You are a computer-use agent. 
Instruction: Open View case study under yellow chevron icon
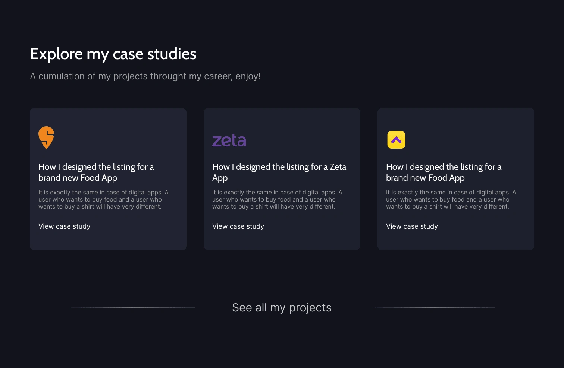412,226
